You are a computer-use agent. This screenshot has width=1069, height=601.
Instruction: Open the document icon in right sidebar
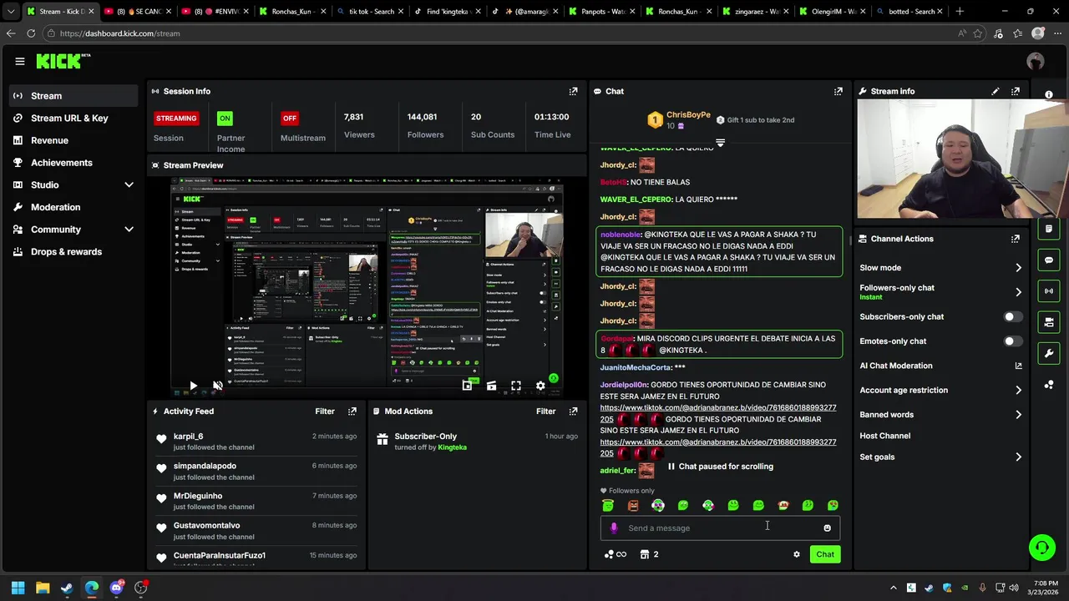coord(1049,229)
